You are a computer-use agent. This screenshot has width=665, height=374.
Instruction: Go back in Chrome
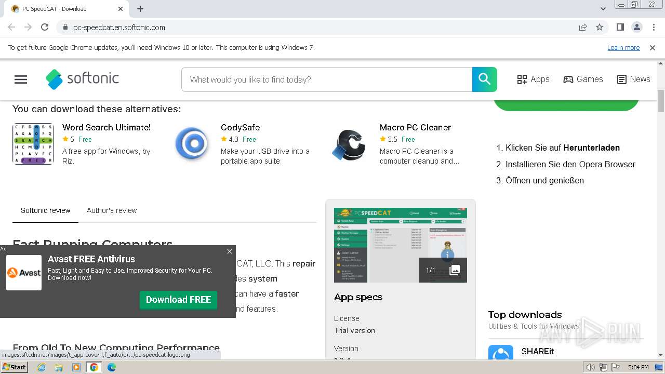click(x=11, y=28)
